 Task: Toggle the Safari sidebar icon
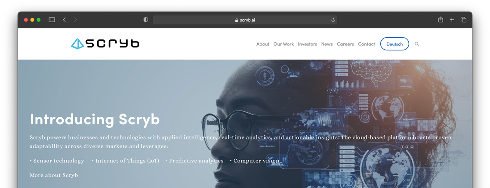(x=52, y=20)
